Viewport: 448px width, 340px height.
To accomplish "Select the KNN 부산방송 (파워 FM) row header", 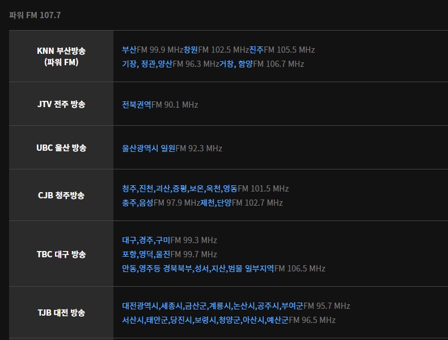I will [61, 56].
